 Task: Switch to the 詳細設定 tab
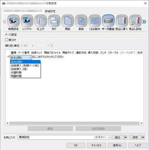[x=50, y=11]
